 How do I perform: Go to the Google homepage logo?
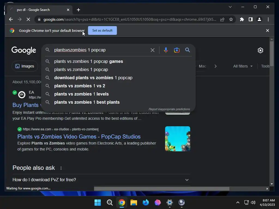click(24, 50)
